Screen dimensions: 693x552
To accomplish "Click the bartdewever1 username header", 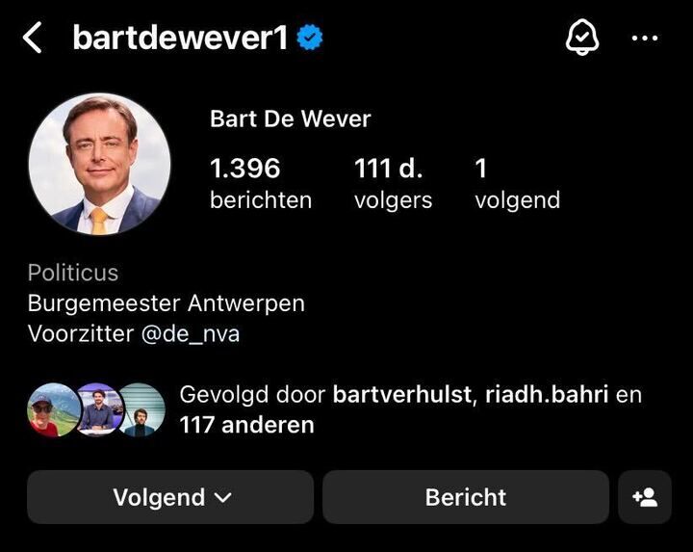I will point(180,38).
